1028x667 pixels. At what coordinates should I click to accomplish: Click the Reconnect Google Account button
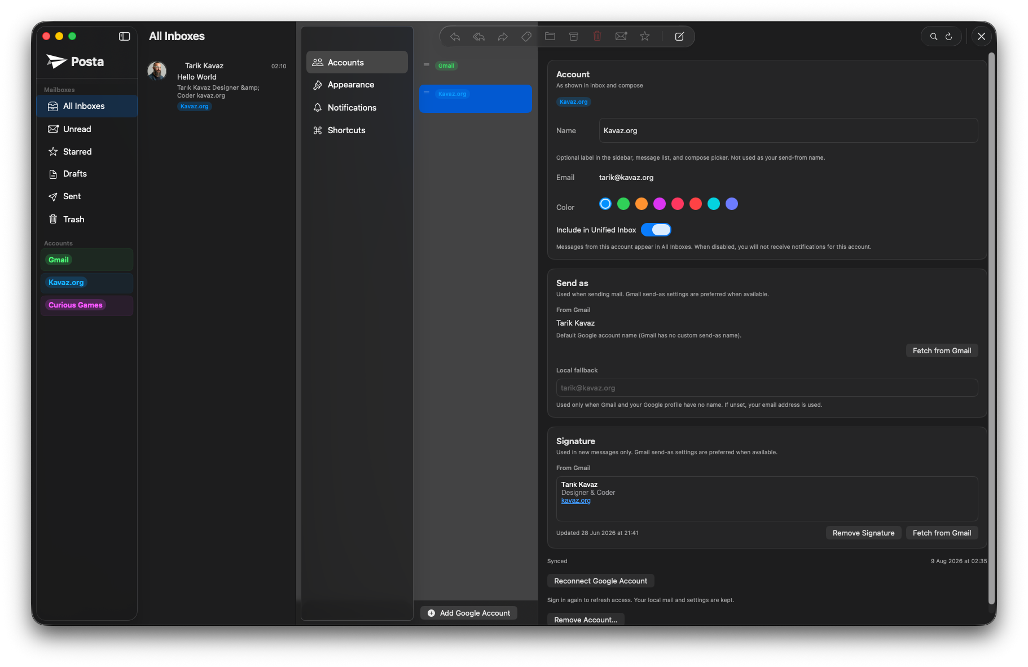coord(600,581)
